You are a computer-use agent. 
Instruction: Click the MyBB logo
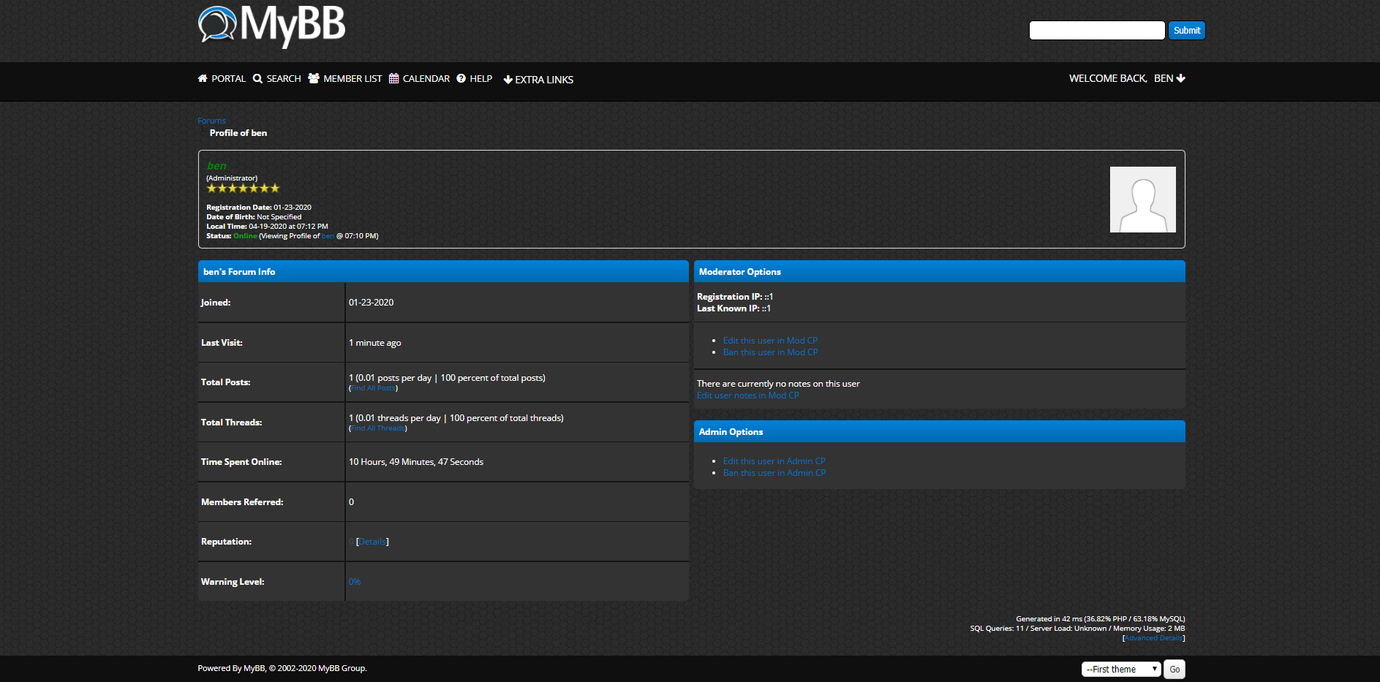tap(271, 26)
